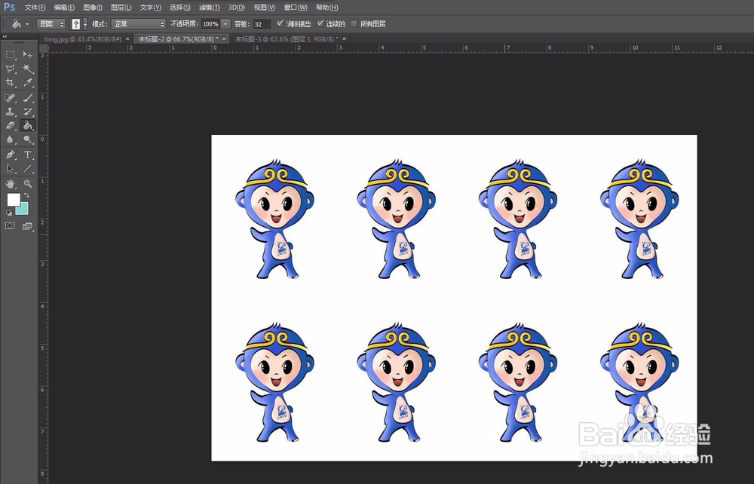
Task: Open the pattern picker arrow
Action: point(85,24)
